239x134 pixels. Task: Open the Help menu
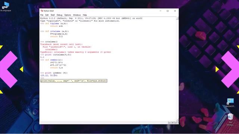click(x=85, y=15)
